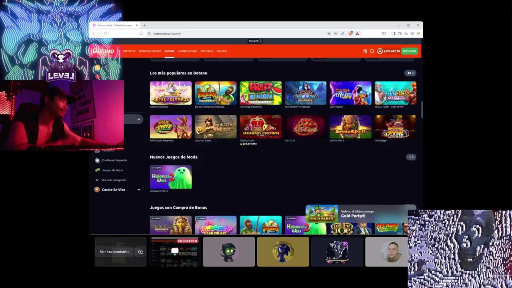Launch Hot 7's x2 game
The image size is (512, 288).
306,127
